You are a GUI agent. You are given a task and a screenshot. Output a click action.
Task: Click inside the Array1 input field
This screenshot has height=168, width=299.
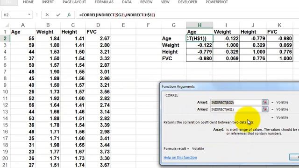(x=236, y=103)
